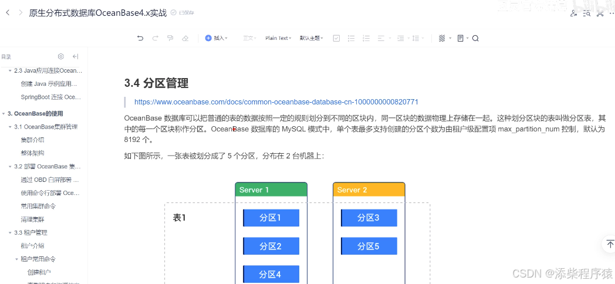Collapse the 3. OceanBase的使用 section arrow
The height and width of the screenshot is (284, 615).
pyautogui.click(x=4, y=114)
